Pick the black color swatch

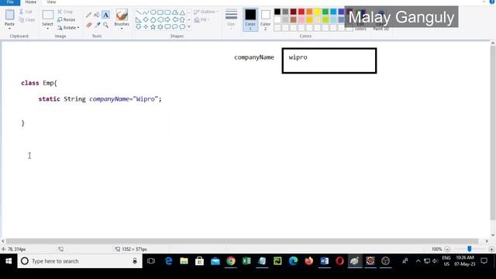[277, 12]
